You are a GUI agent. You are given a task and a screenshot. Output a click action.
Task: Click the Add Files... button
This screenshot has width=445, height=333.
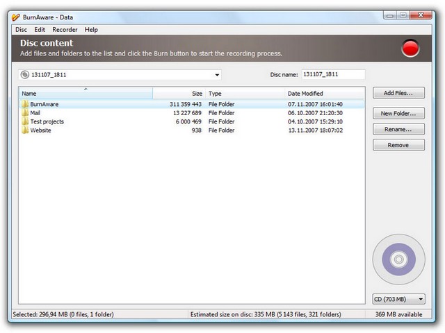point(398,93)
